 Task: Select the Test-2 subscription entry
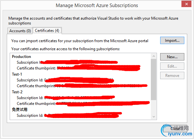tap(17, 92)
